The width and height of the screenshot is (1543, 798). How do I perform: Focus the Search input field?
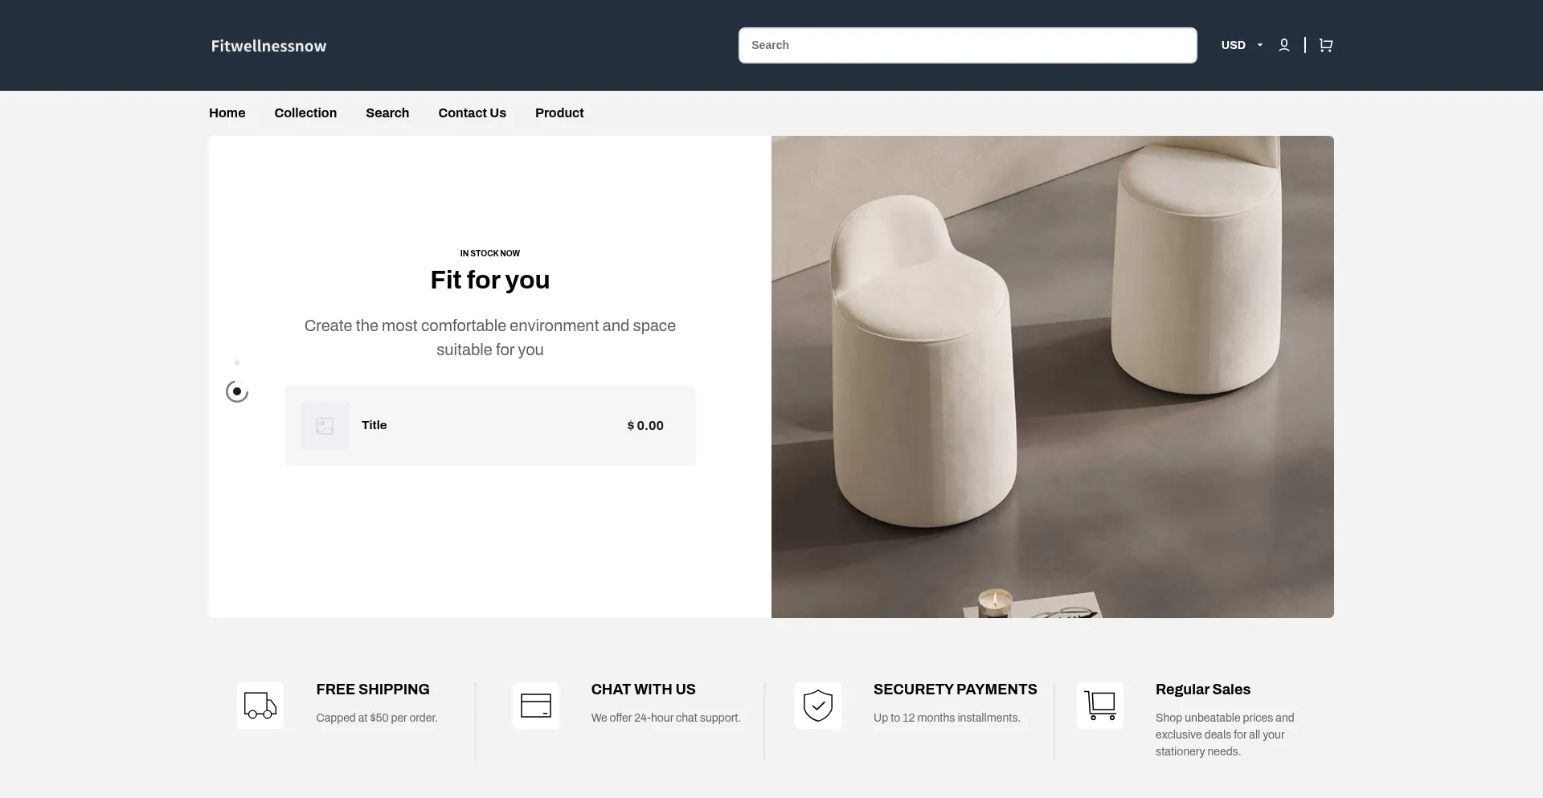pos(968,45)
